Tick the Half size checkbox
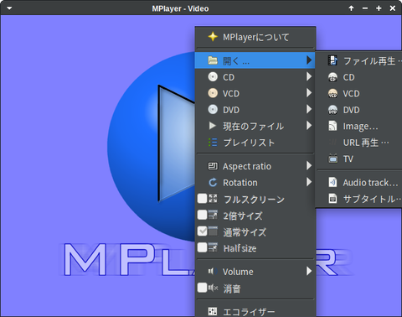The height and width of the screenshot is (317, 402). pos(202,247)
